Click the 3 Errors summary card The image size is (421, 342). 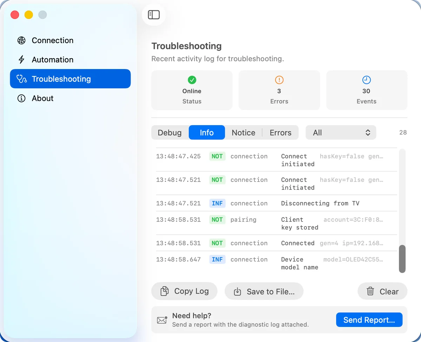point(279,90)
